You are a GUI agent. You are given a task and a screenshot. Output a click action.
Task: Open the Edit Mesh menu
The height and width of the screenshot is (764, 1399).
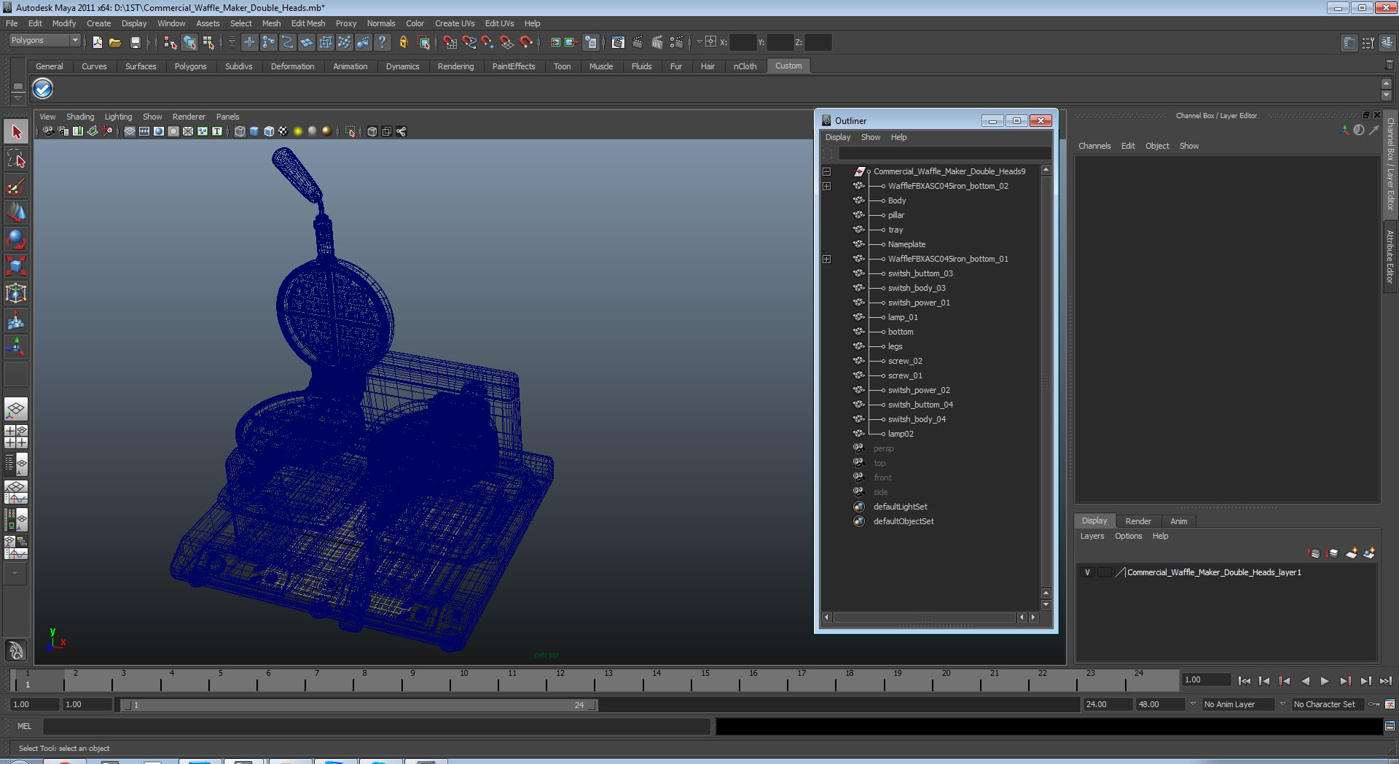[308, 23]
